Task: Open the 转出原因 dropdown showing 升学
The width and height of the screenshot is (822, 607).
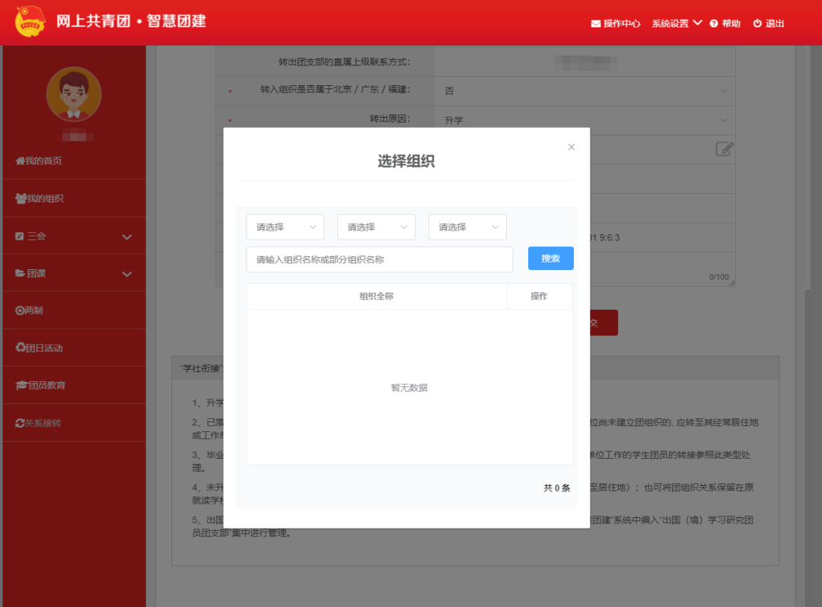Action: 585,120
